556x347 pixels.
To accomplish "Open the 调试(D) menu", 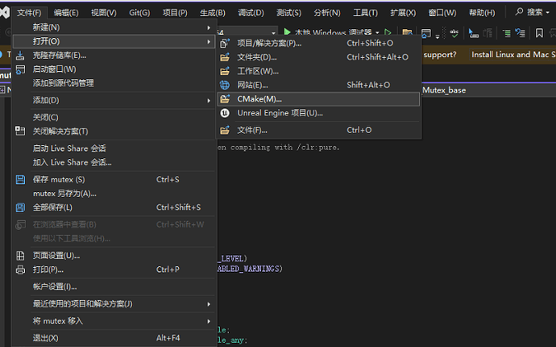I will click(x=251, y=13).
